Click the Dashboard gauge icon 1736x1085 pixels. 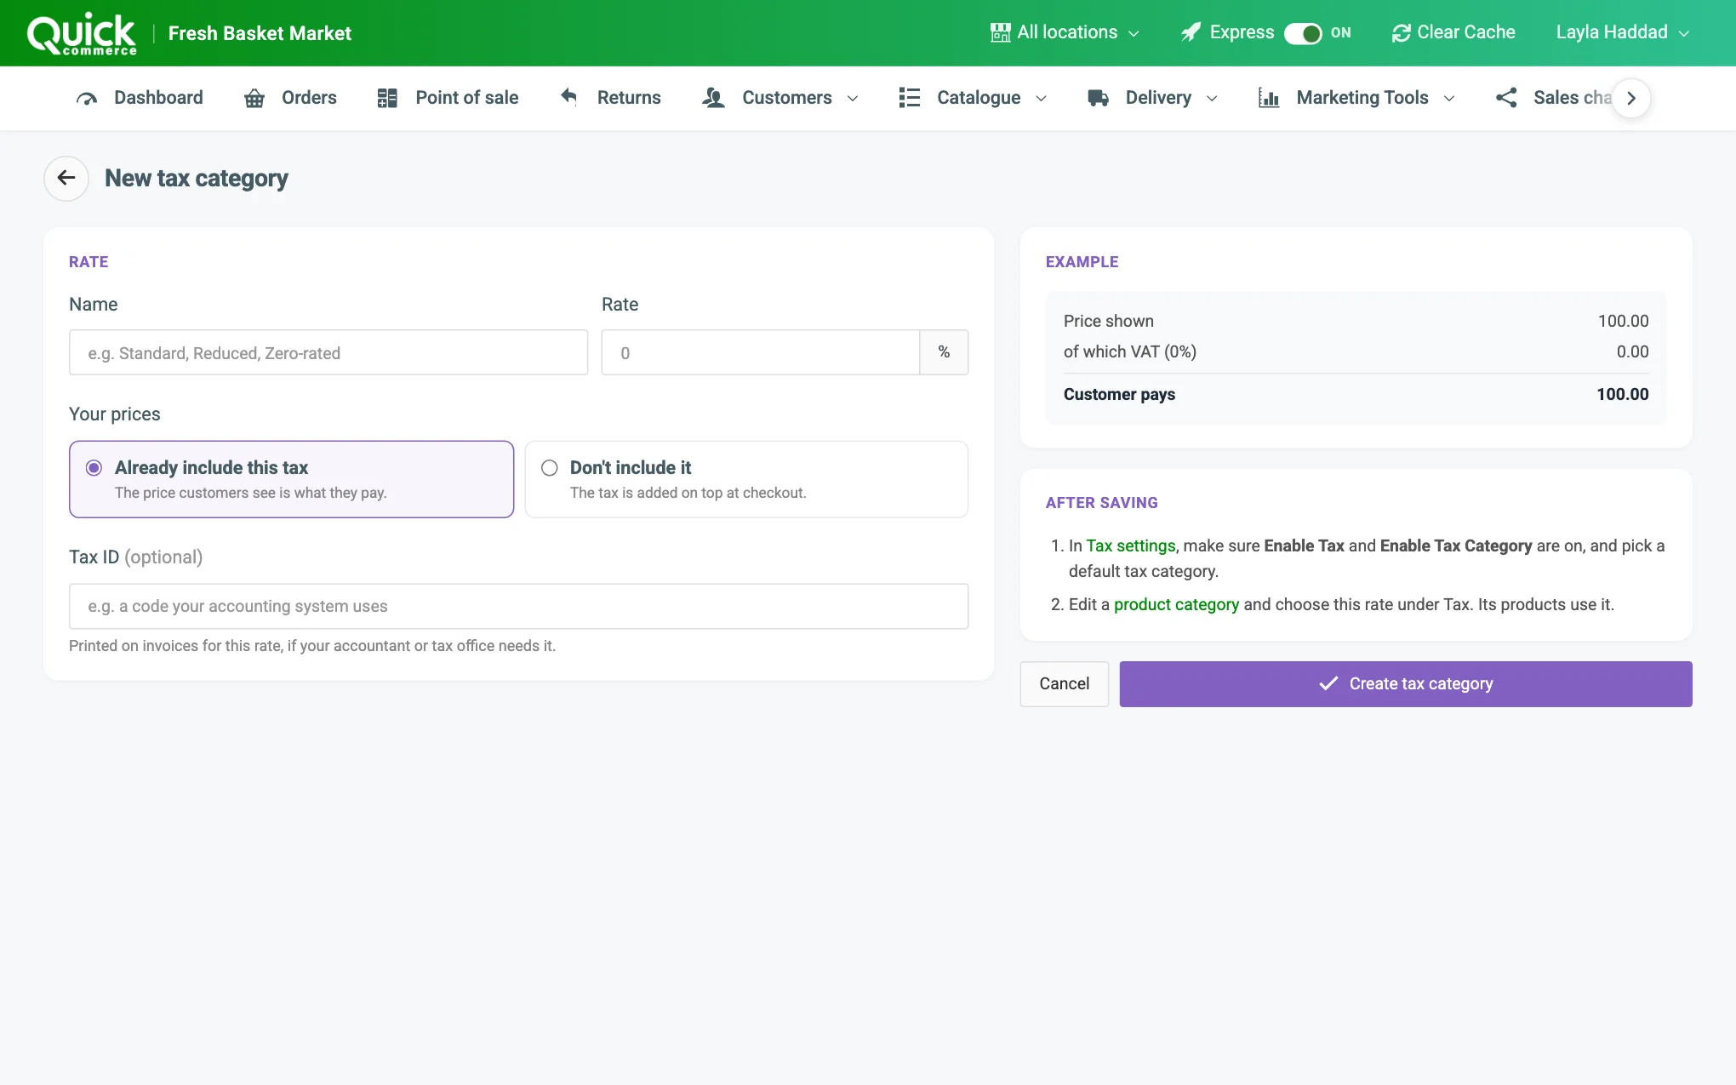pos(87,98)
